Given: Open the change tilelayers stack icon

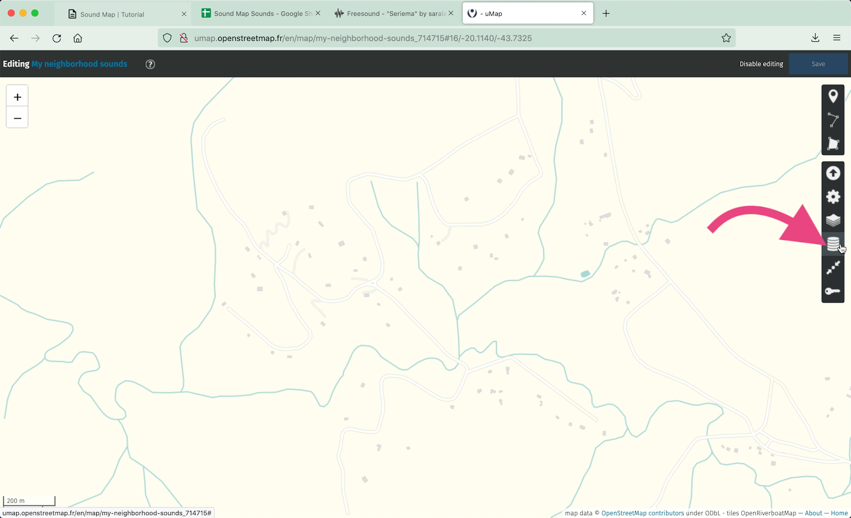Looking at the screenshot, I should pos(833,243).
